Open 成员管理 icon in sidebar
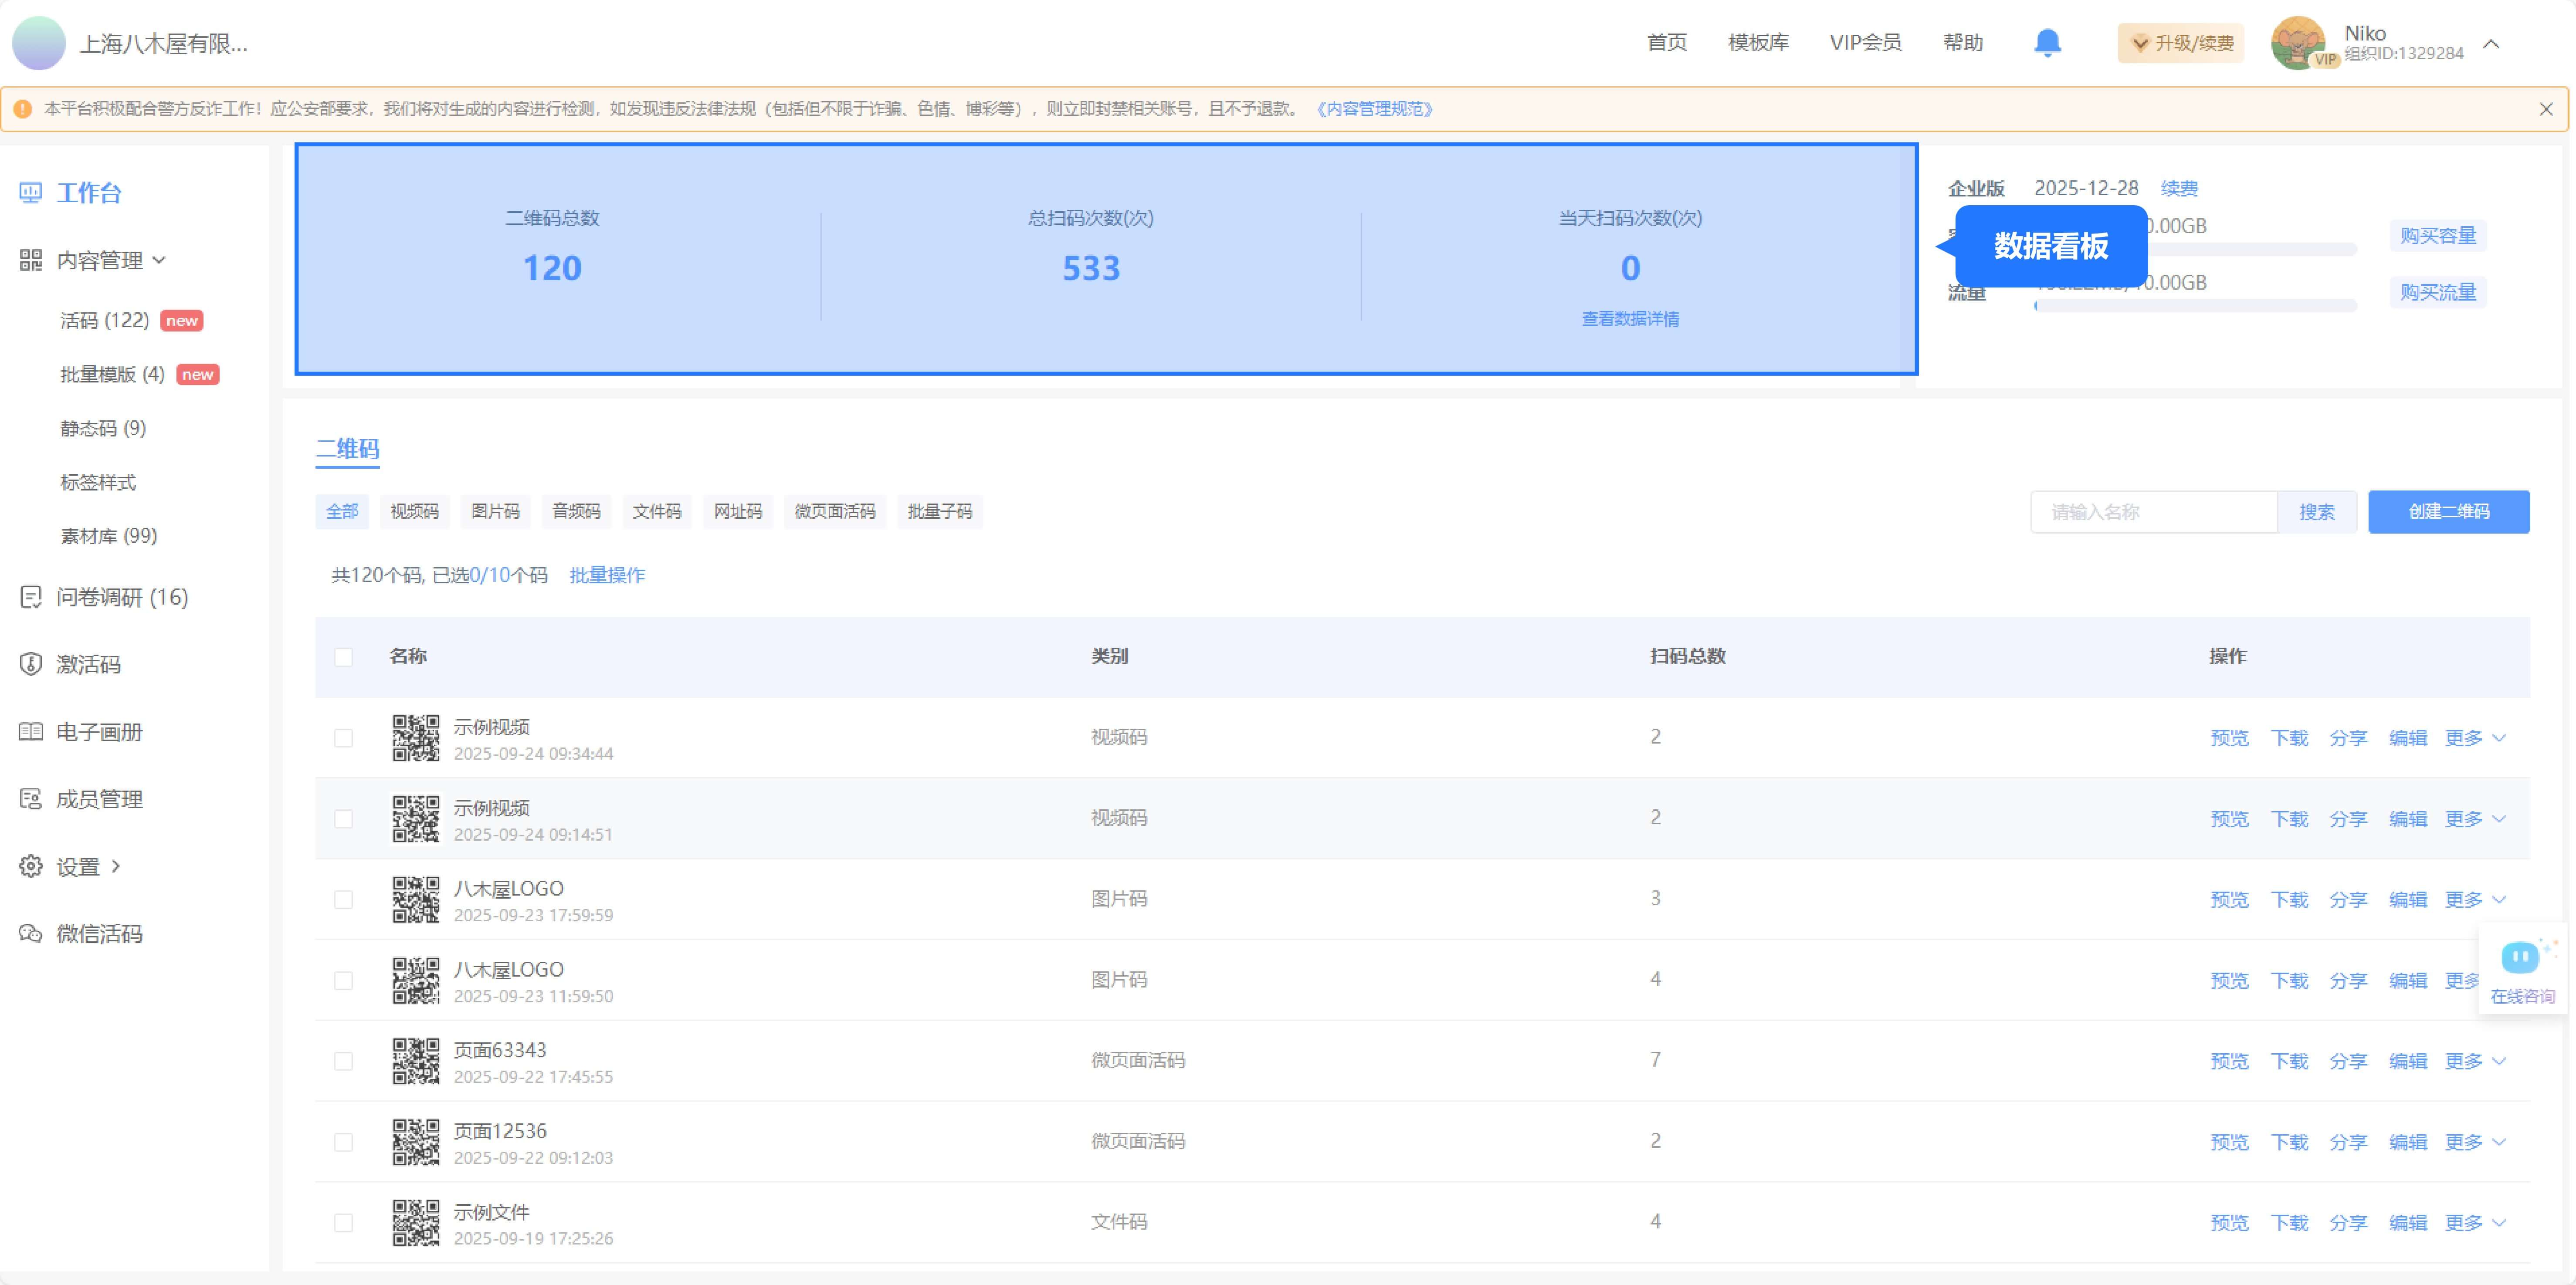 tap(31, 799)
